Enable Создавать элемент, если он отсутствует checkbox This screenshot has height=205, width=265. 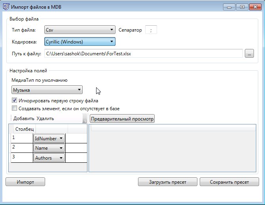(14, 108)
